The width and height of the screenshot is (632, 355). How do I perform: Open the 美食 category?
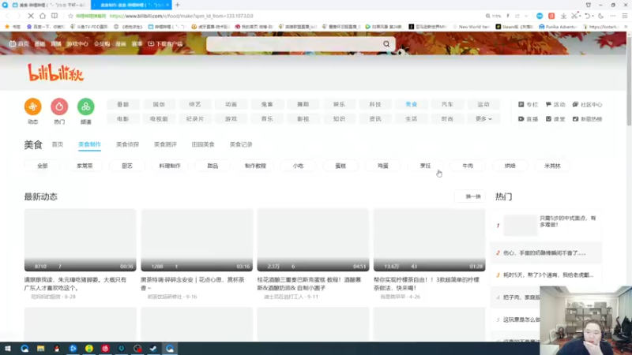pyautogui.click(x=411, y=104)
